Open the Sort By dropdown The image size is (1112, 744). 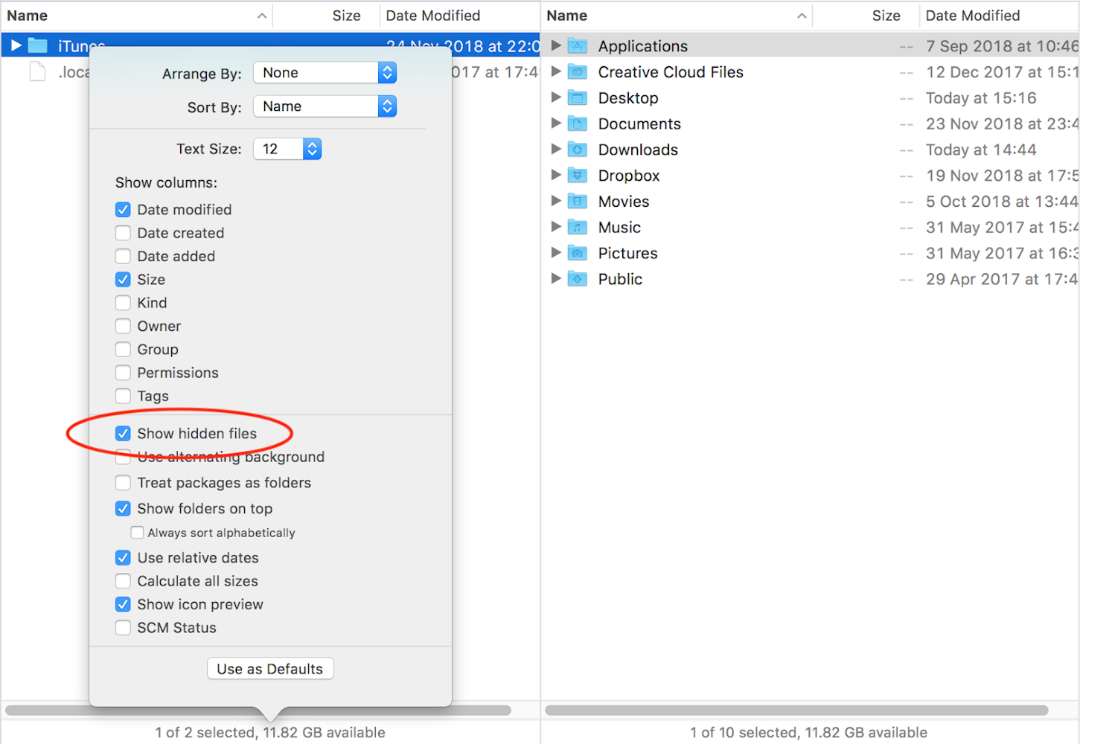click(325, 106)
